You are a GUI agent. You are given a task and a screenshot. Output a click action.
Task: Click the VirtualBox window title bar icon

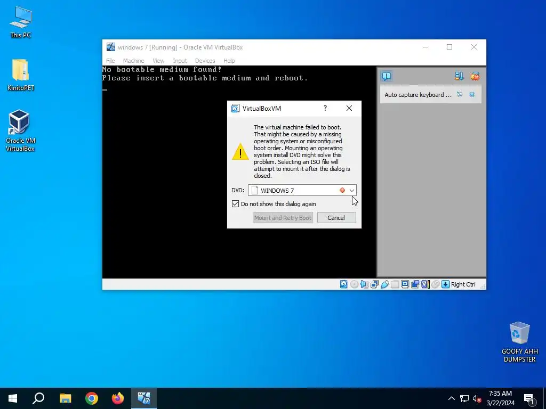[x=111, y=47]
